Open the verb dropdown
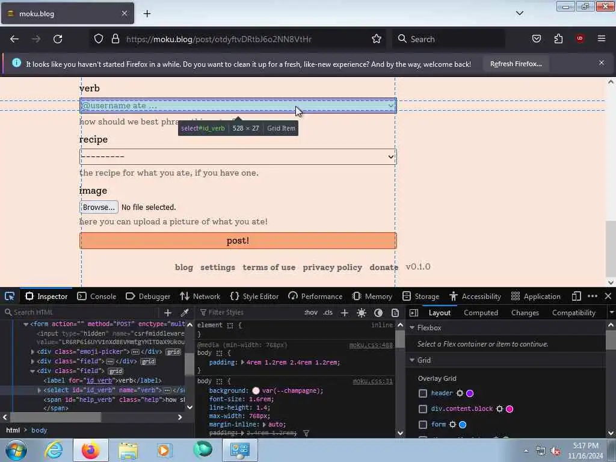Image resolution: width=616 pixels, height=462 pixels. (238, 106)
